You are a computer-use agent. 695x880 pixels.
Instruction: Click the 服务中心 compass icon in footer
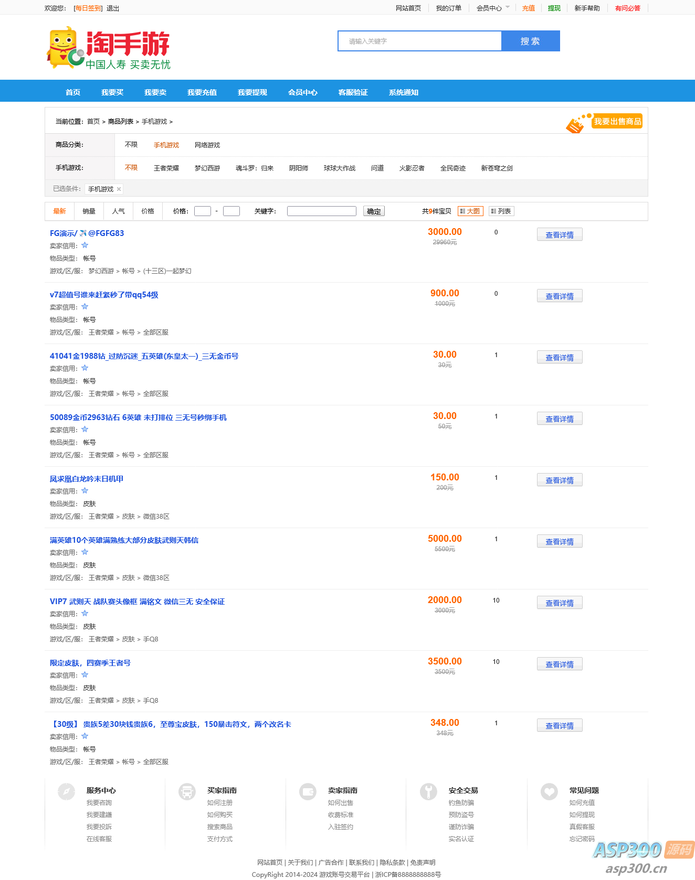(67, 791)
